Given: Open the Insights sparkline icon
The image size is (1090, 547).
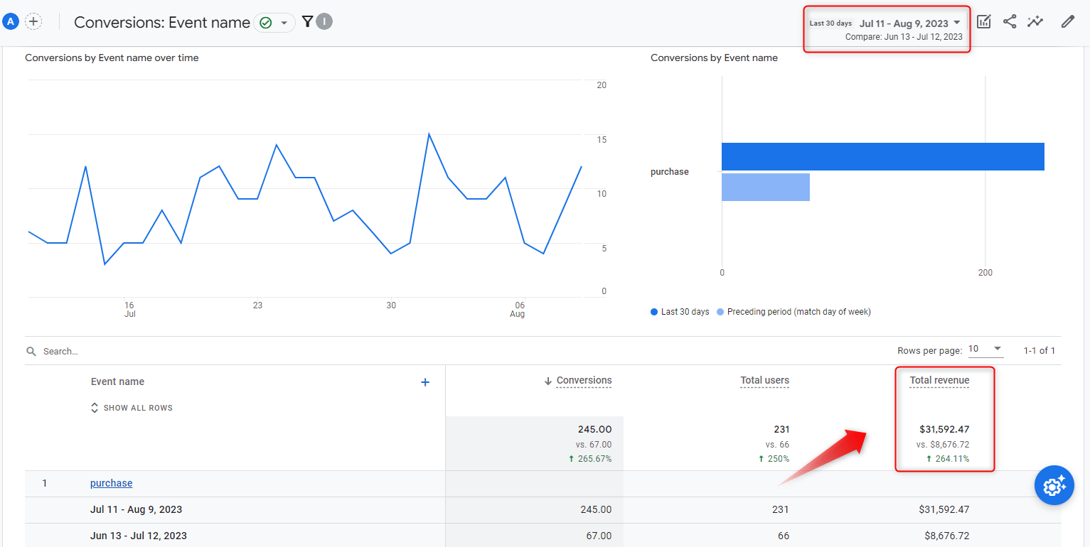Looking at the screenshot, I should (1035, 22).
